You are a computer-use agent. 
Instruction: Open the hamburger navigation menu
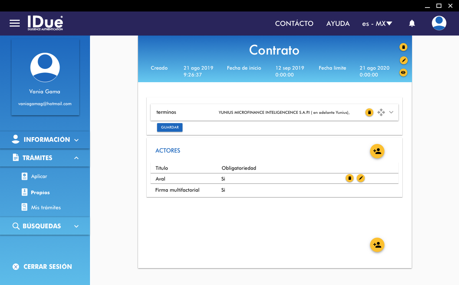[x=15, y=23]
